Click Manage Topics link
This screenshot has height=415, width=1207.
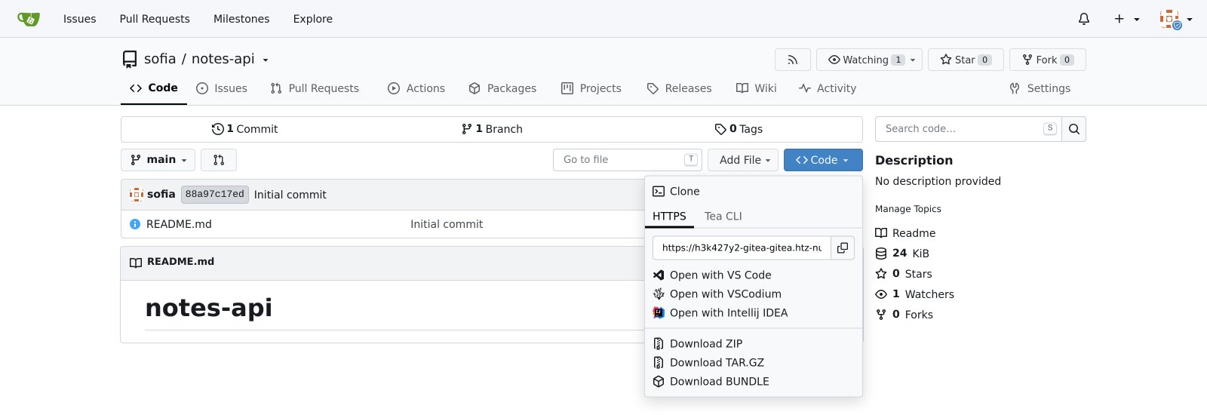(x=908, y=209)
